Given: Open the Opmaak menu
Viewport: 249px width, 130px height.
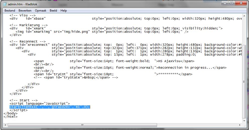Looking at the screenshot, I should pos(40,11).
